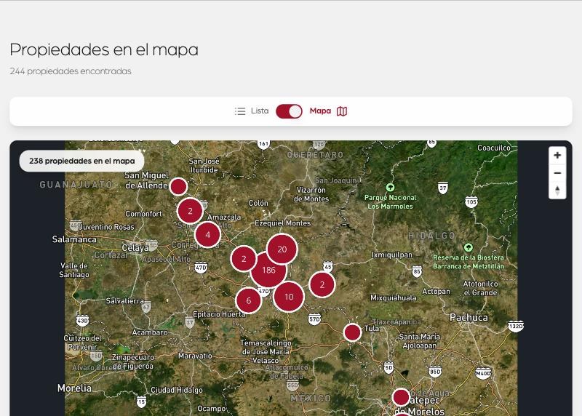
Task: Open the 2 cluster near highway 45
Action: click(322, 284)
